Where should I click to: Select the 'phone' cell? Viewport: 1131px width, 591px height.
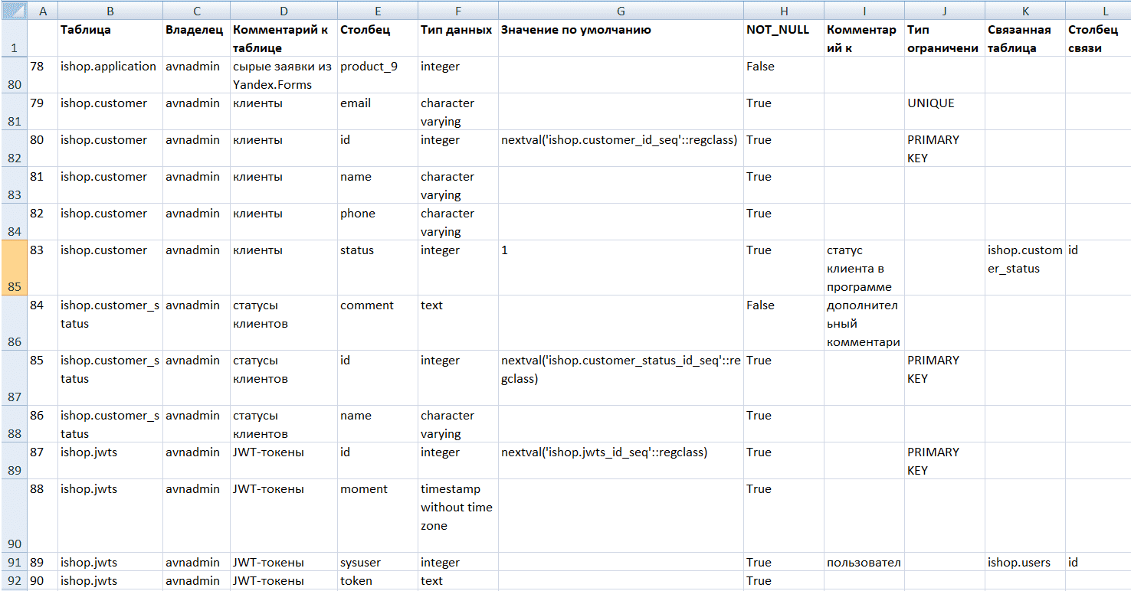pos(377,222)
